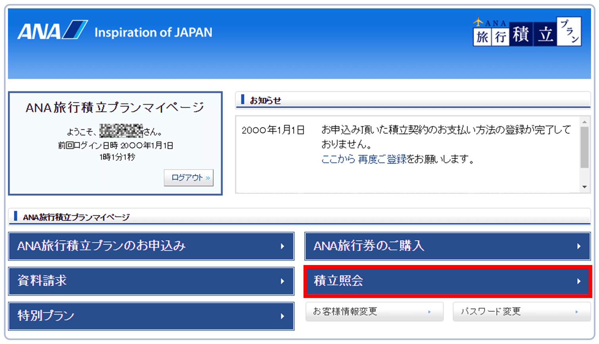Click arrow icon on お客様情報変更
Viewport: 599px width, 344px height.
point(429,312)
